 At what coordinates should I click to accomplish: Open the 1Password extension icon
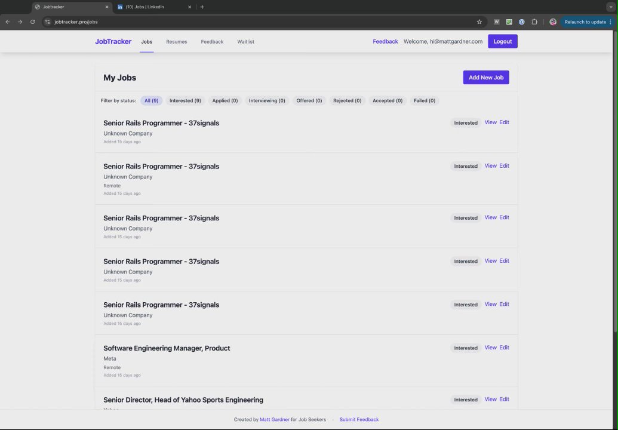pyautogui.click(x=521, y=22)
